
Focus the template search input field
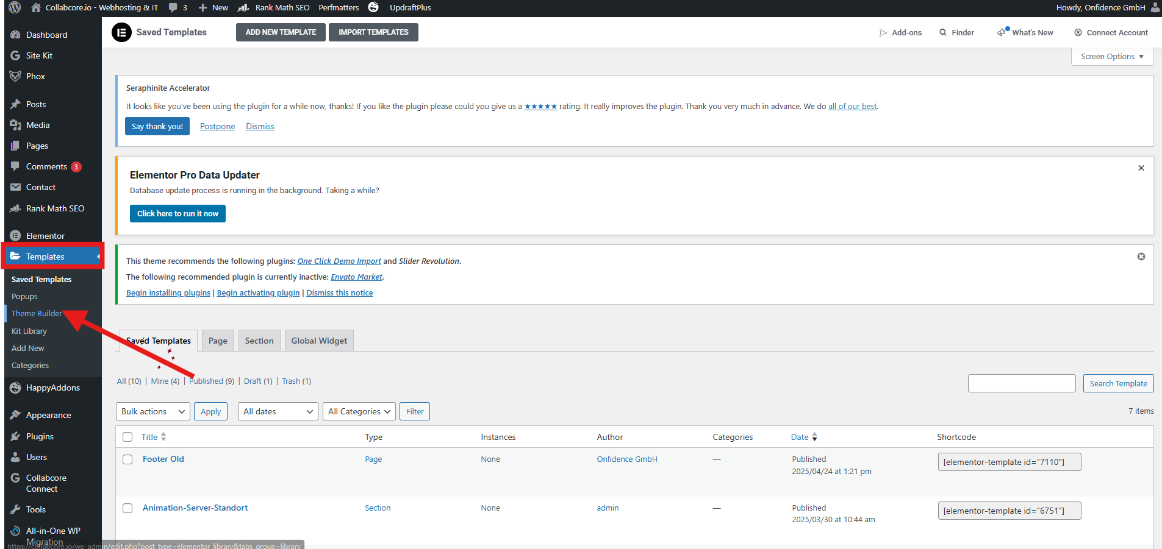(1022, 383)
